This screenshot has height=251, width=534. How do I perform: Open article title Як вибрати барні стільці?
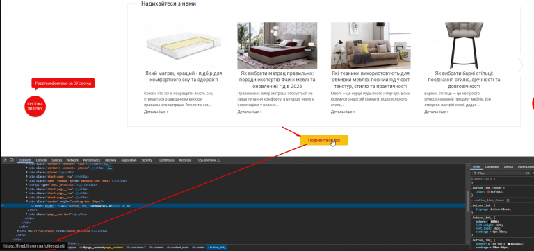(x=464, y=80)
